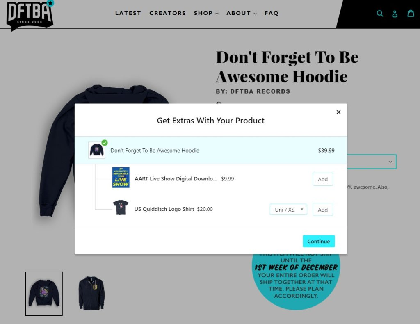This screenshot has height=324, width=420.
Task: Go to the LATEST page
Action: (128, 13)
